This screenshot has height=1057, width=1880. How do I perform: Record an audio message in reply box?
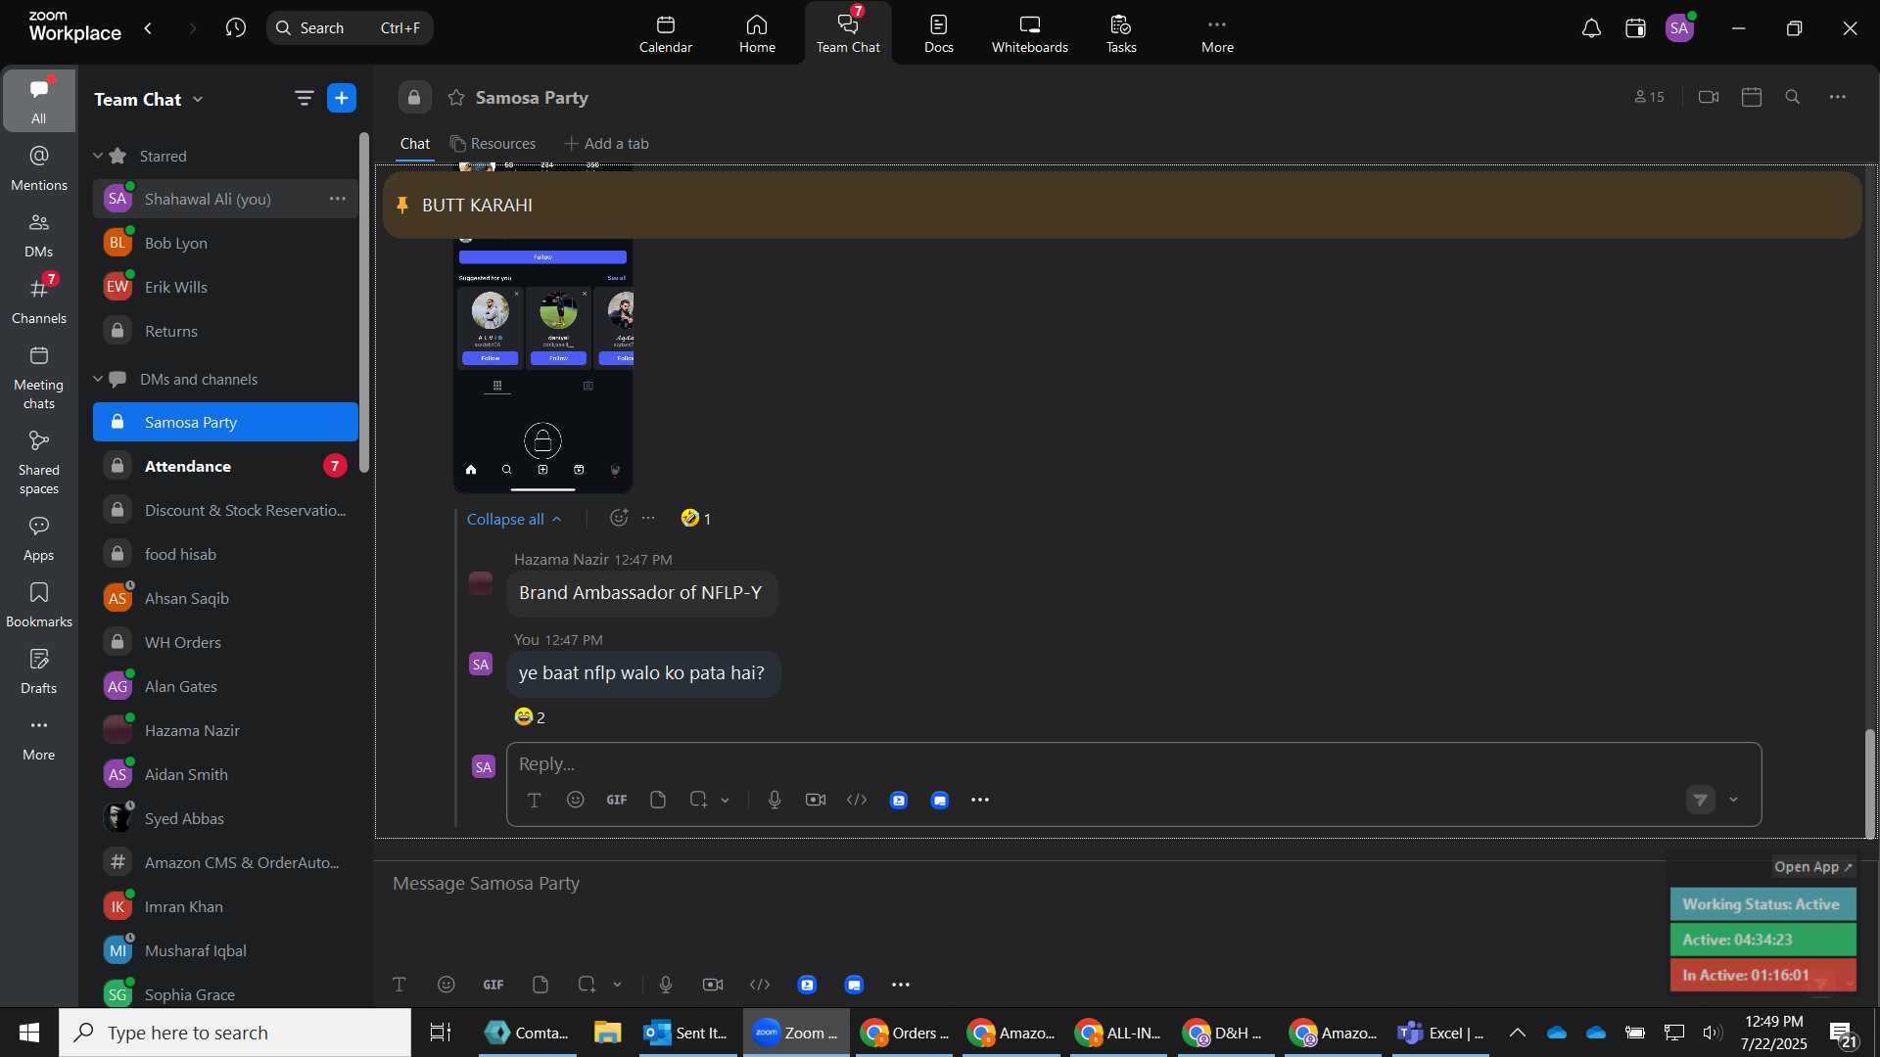pyautogui.click(x=775, y=800)
